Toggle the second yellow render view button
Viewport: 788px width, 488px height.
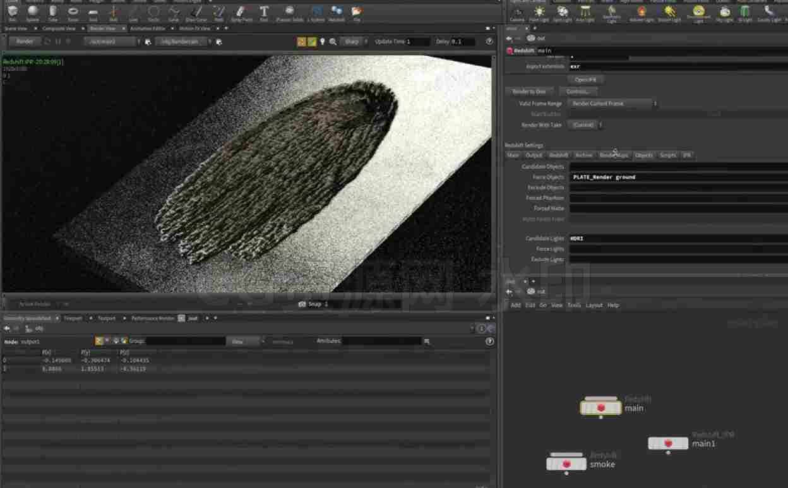pos(312,42)
